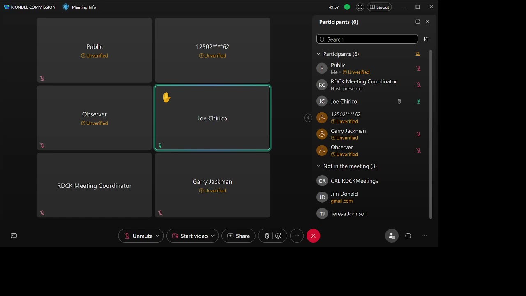Collapse the Participants (6) section

[318, 54]
